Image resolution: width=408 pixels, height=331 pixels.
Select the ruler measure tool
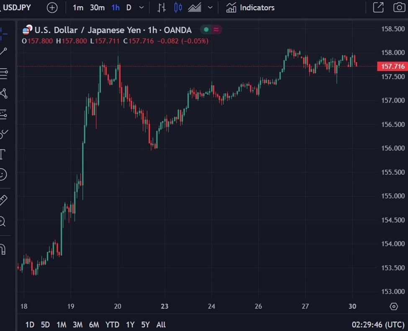[3, 200]
